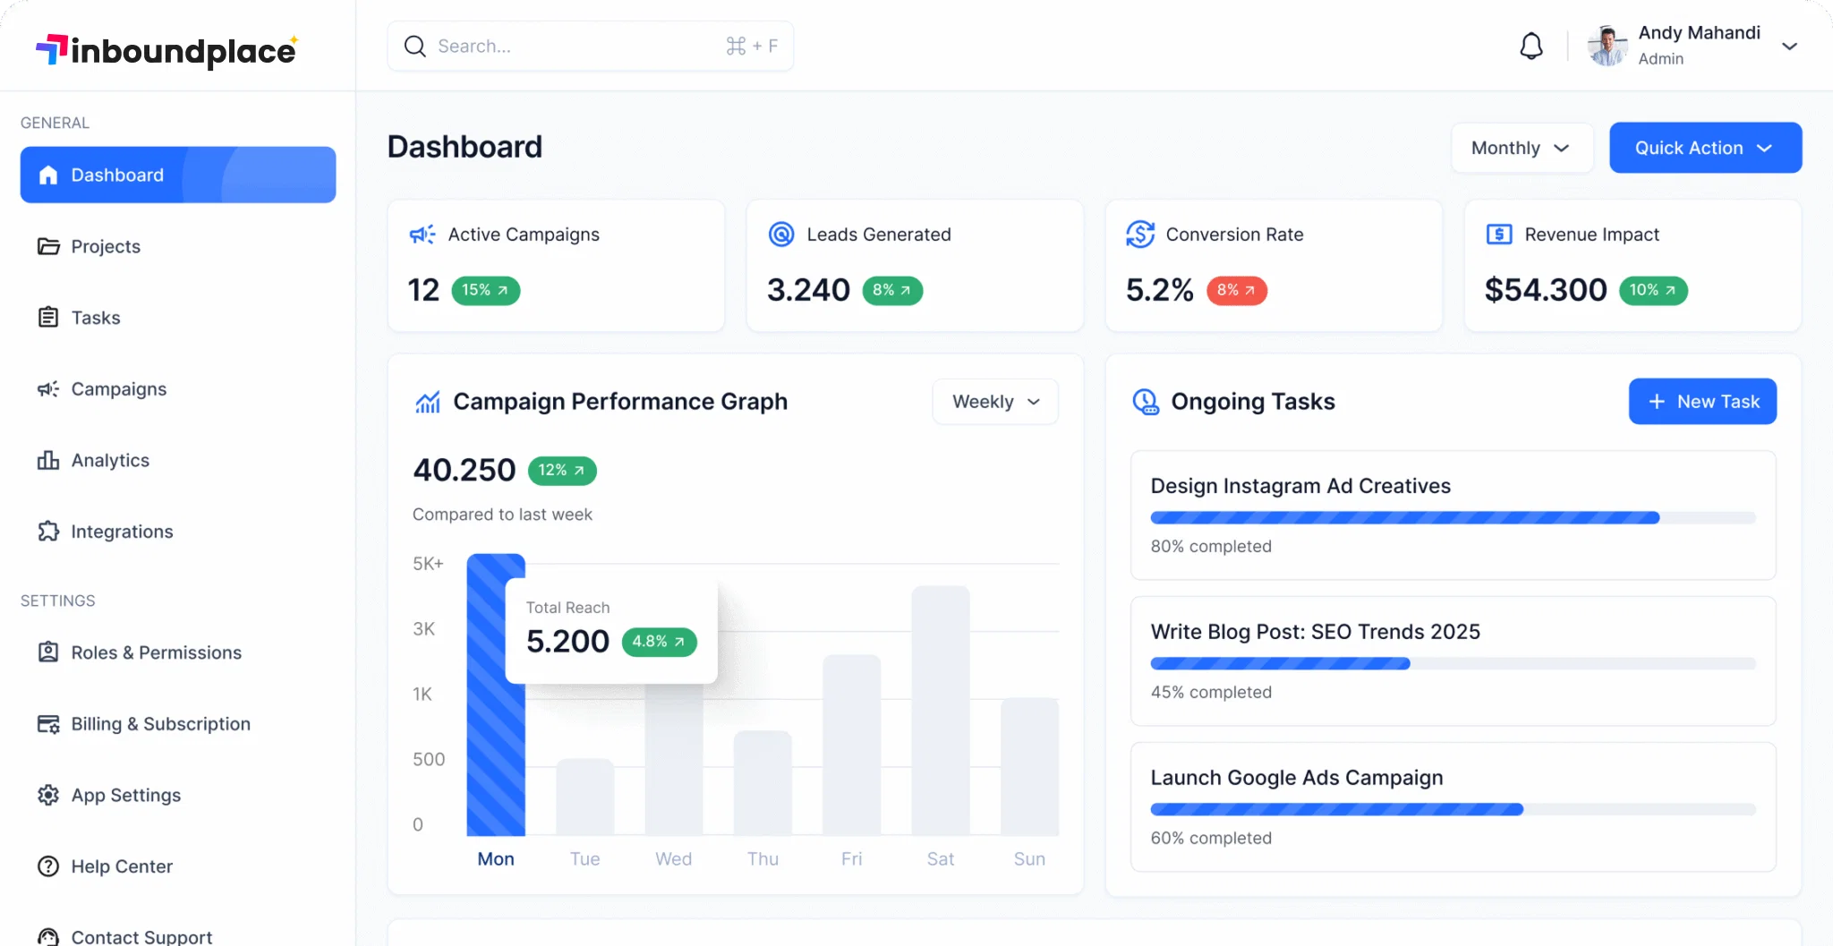Expand the Weekly dropdown on the graph

pyautogui.click(x=994, y=401)
